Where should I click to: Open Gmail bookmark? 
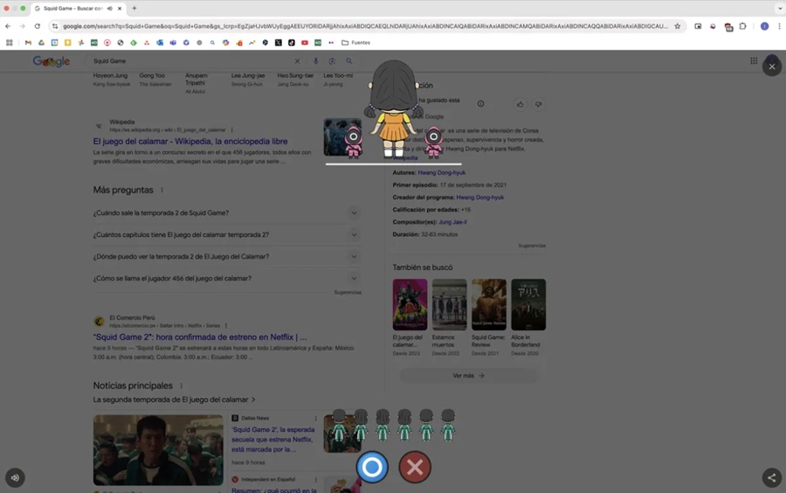point(28,43)
